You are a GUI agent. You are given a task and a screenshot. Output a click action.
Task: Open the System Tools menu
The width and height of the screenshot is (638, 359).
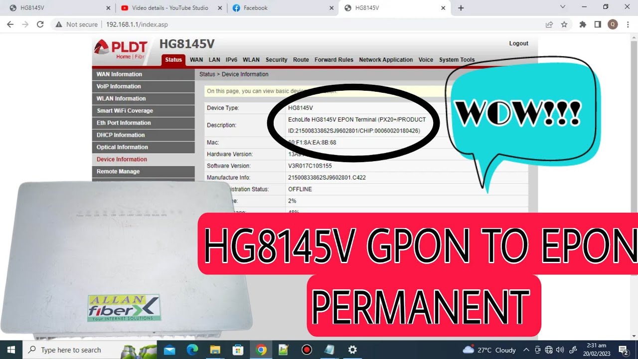(457, 60)
